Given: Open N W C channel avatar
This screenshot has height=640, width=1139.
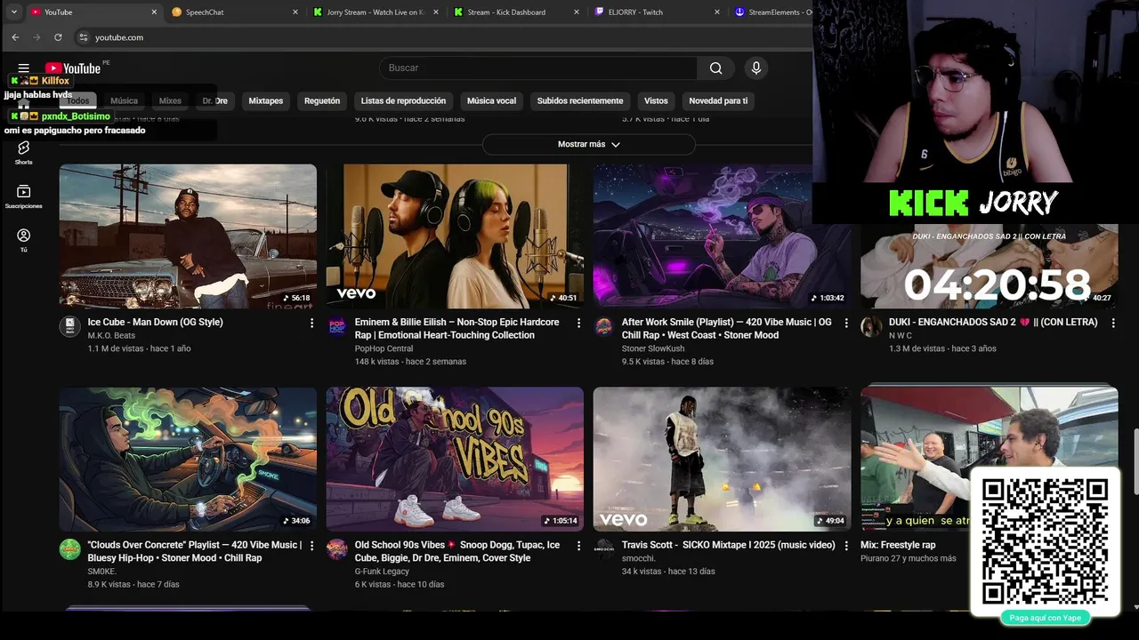Looking at the screenshot, I should tap(871, 326).
